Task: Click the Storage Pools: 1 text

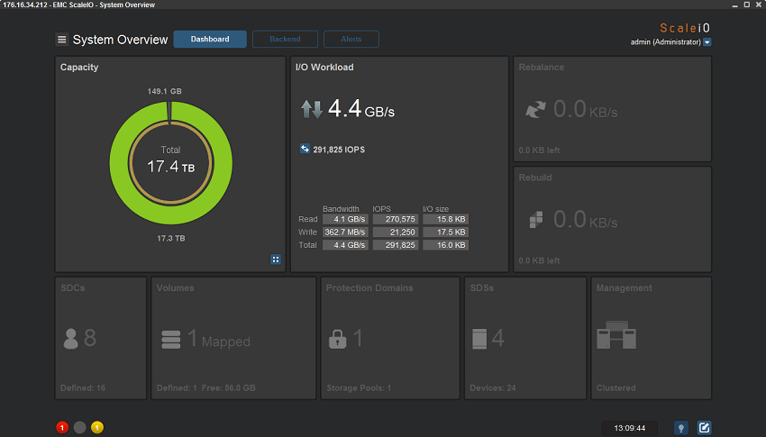Action: tap(359, 388)
